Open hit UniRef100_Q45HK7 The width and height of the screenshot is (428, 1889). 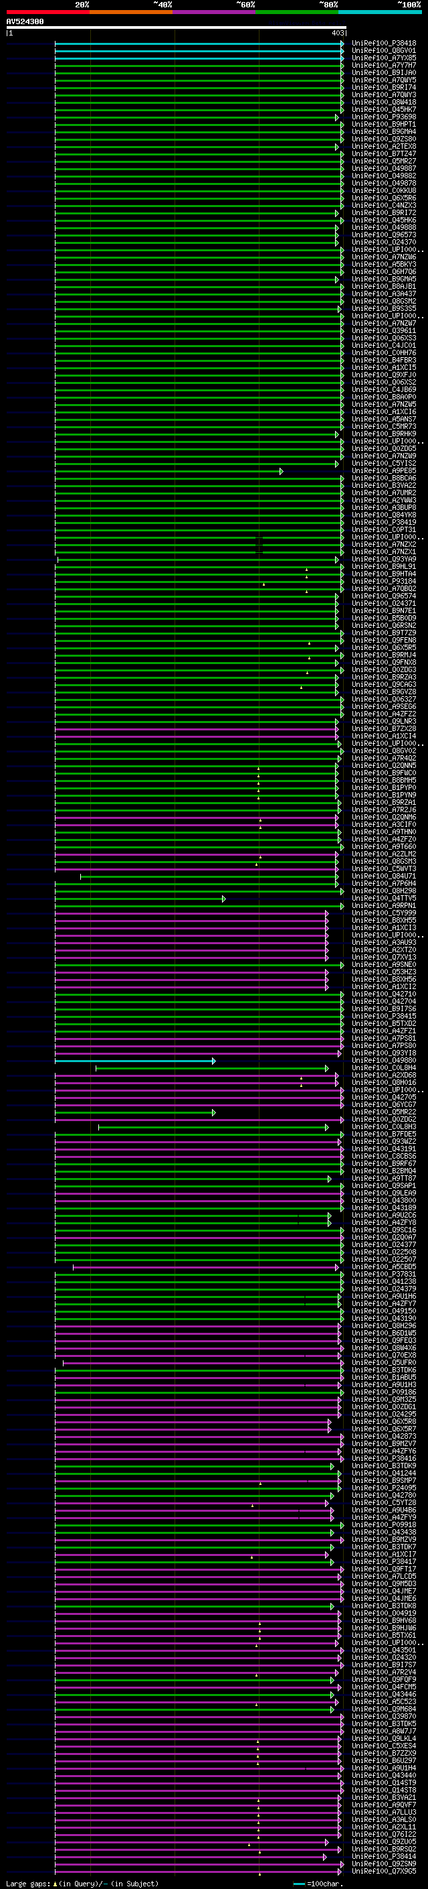pyautogui.click(x=384, y=109)
